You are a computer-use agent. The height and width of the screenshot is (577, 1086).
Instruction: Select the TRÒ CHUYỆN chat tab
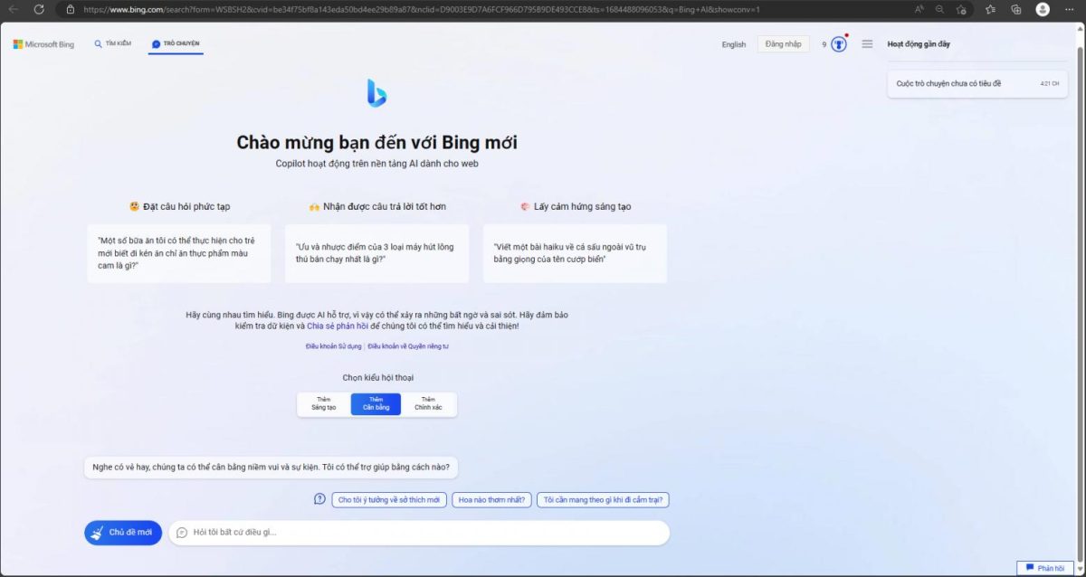[x=176, y=43]
